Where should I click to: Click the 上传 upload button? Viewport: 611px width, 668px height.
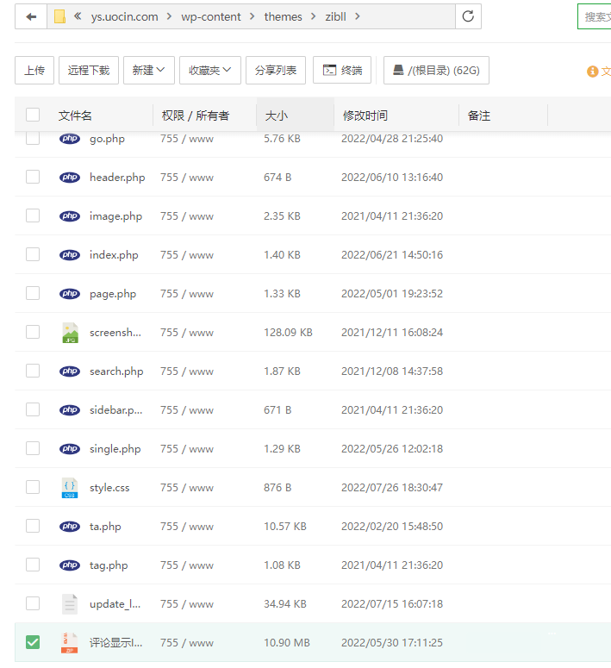pos(34,71)
